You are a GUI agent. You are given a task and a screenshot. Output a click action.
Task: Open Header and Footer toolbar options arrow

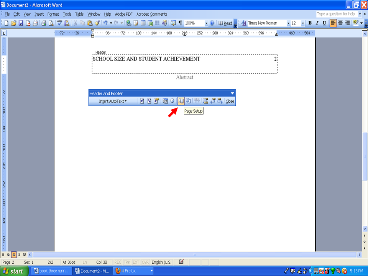point(232,94)
